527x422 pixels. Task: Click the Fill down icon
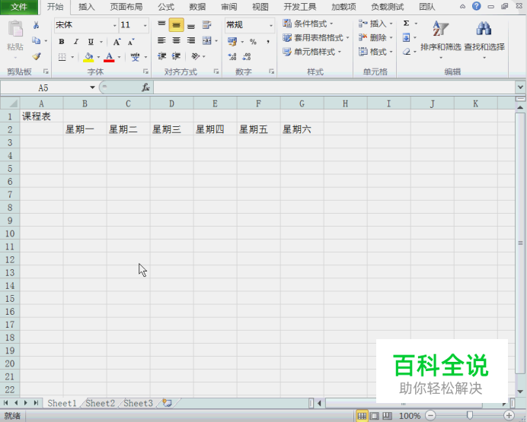pos(406,37)
